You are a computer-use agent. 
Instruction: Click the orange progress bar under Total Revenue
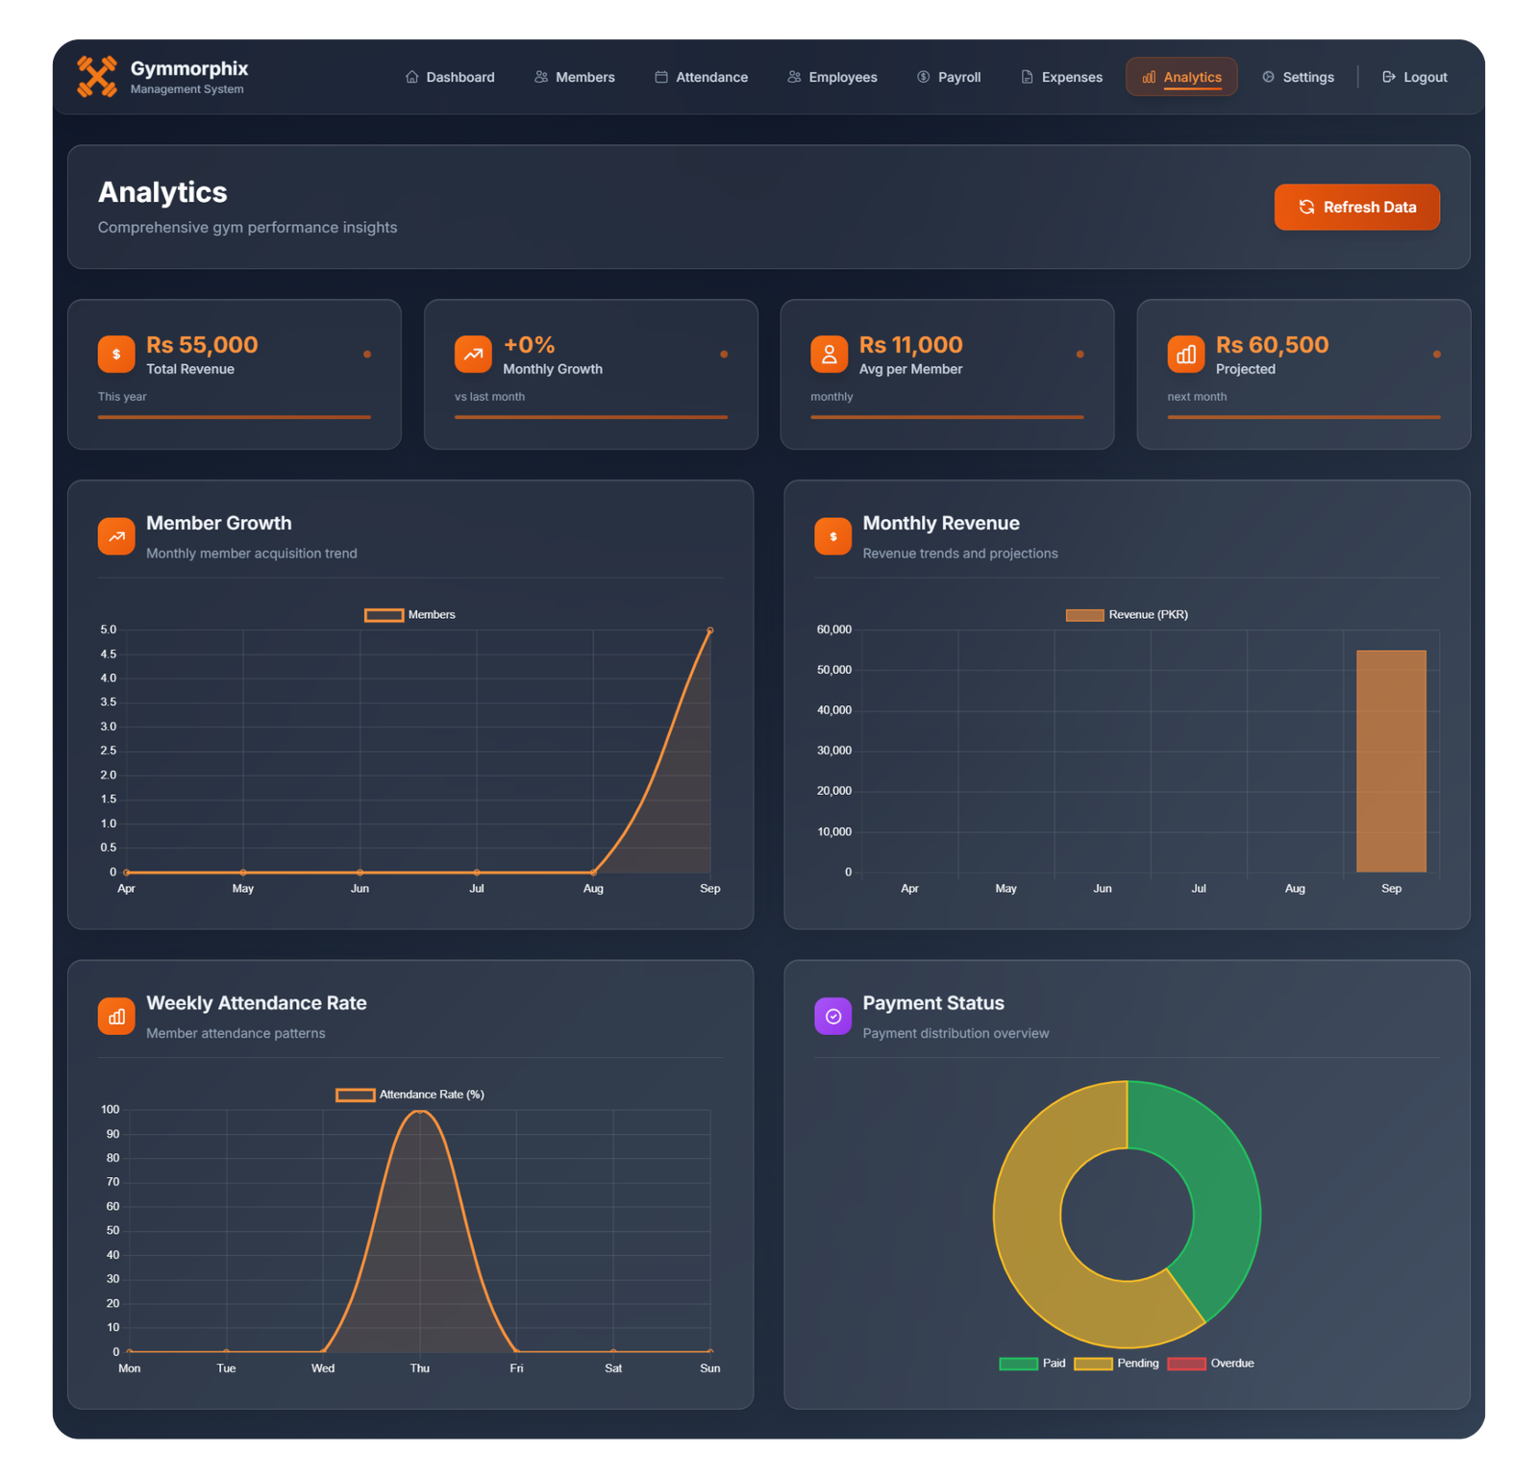(x=234, y=416)
